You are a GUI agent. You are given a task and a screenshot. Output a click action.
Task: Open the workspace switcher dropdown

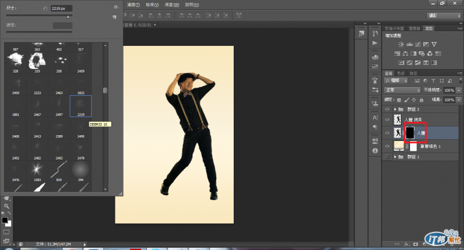click(x=444, y=15)
